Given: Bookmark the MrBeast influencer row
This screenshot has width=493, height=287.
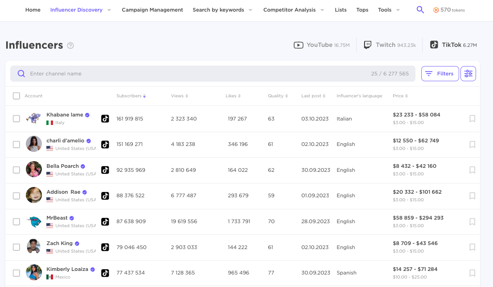Looking at the screenshot, I should coord(472,221).
